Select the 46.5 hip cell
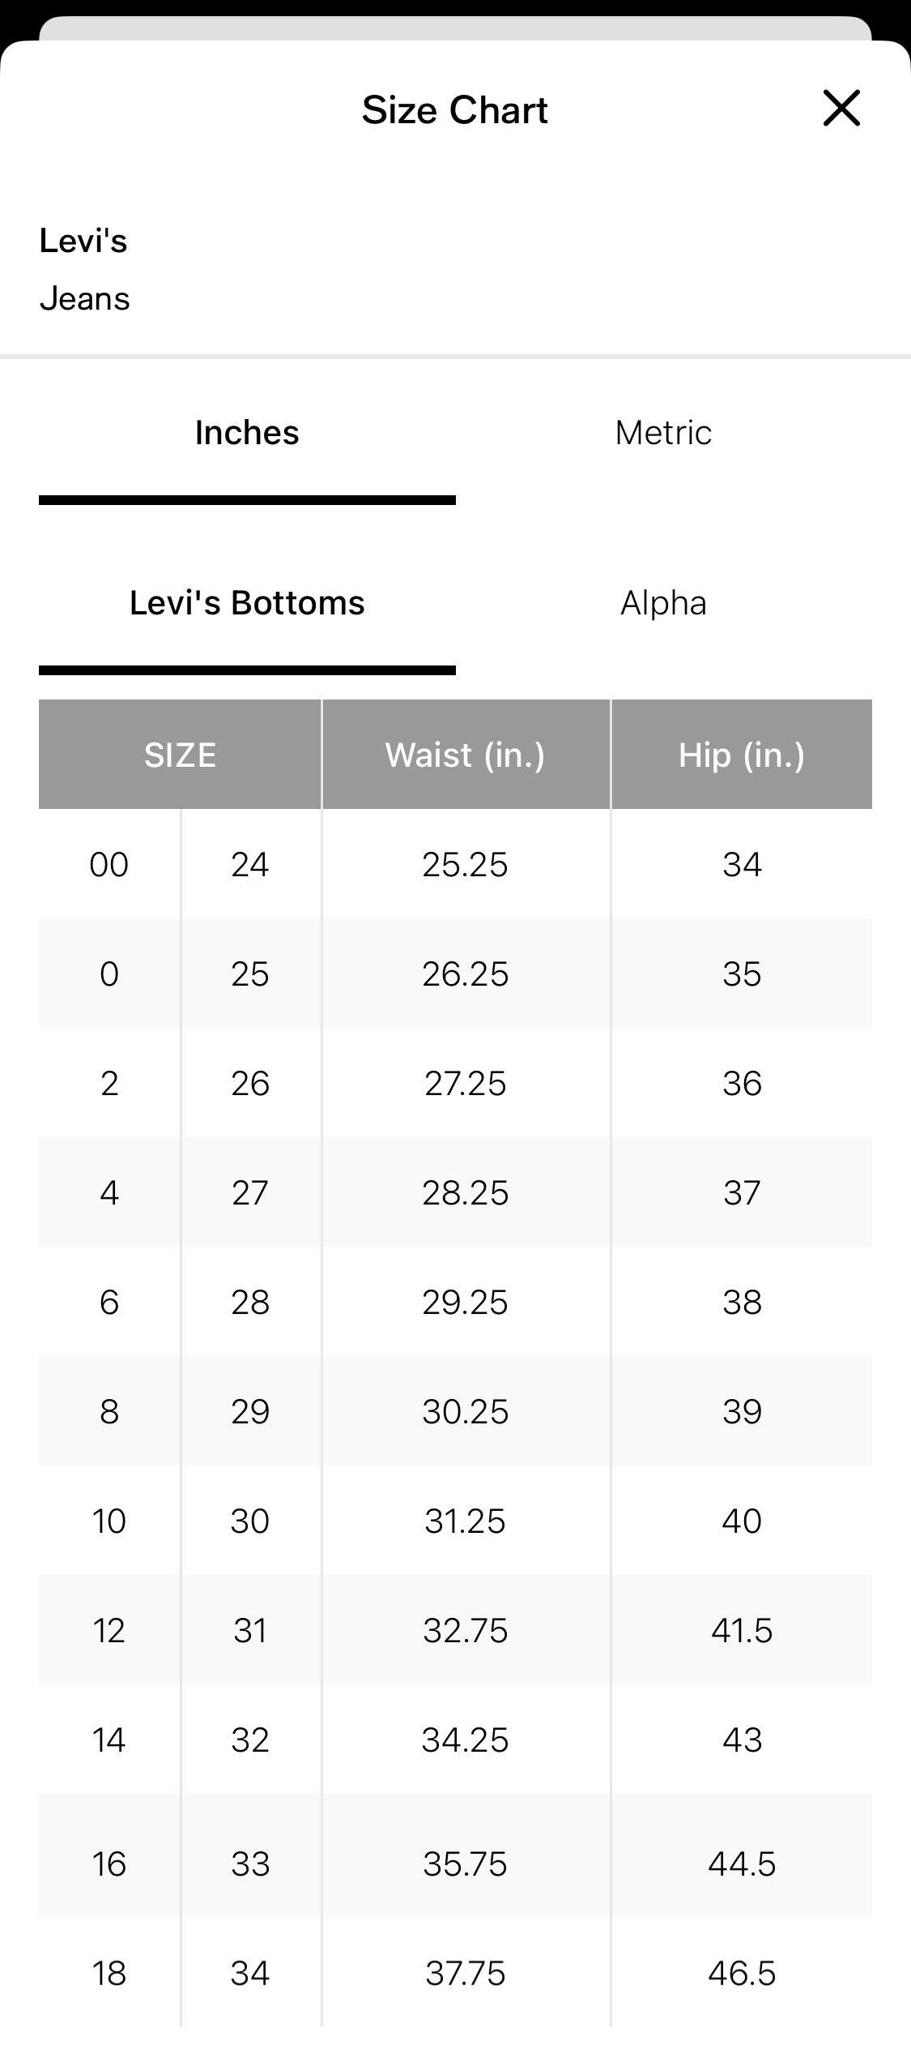Screen dimensions: 911x2067 [x=742, y=1973]
